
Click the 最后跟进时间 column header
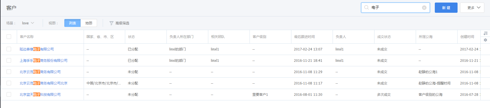[304, 37]
